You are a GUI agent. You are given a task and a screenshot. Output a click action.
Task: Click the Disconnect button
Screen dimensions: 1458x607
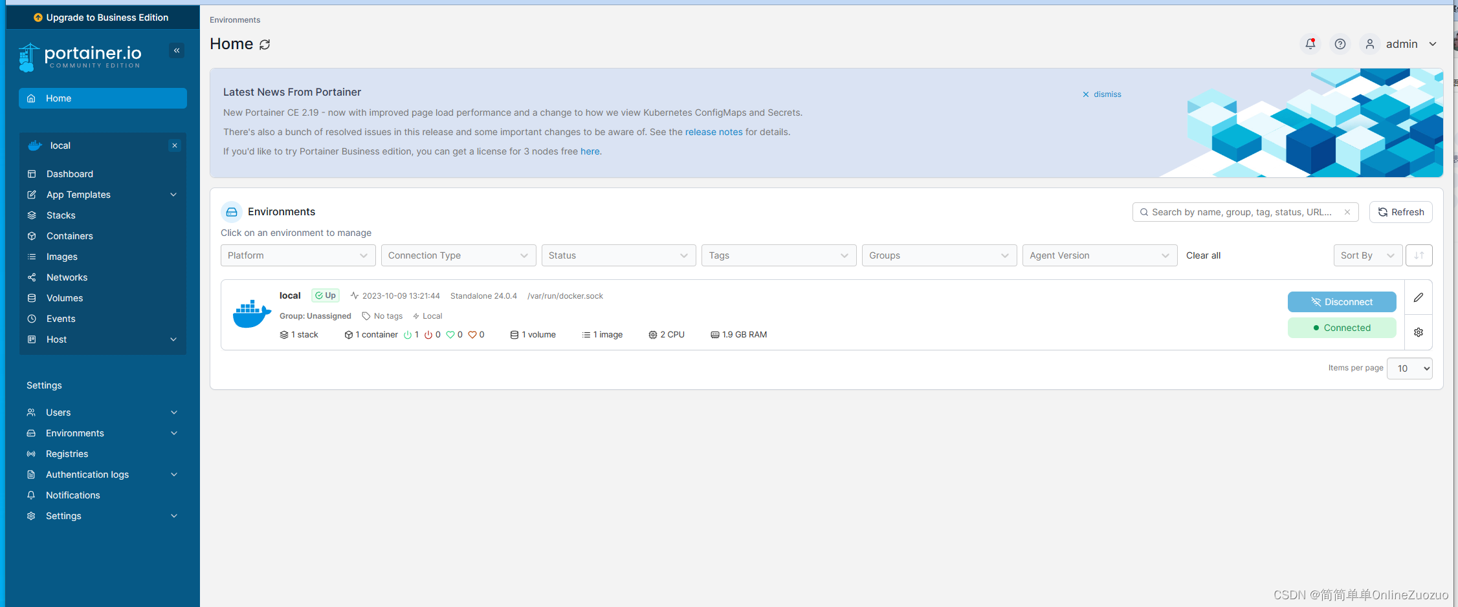(x=1342, y=302)
